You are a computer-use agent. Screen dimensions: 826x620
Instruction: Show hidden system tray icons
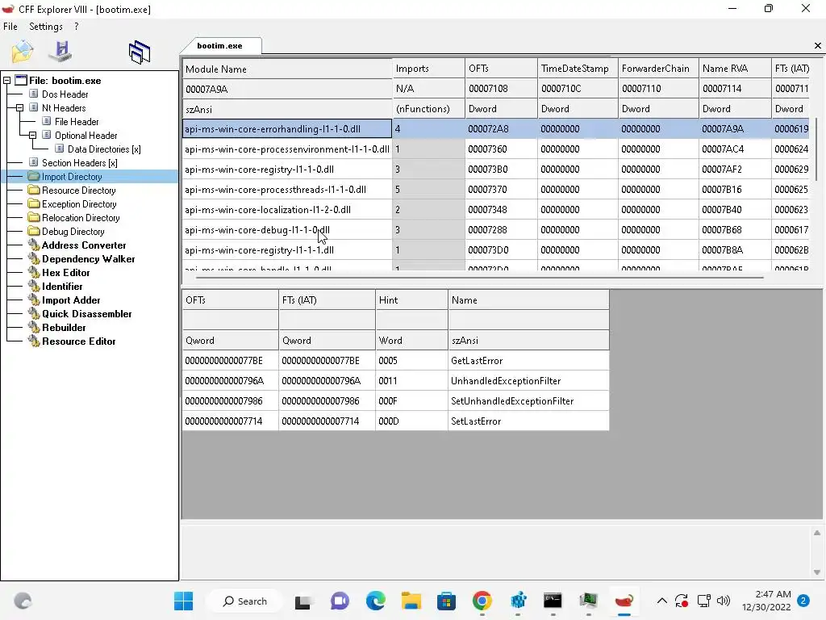[x=662, y=601]
